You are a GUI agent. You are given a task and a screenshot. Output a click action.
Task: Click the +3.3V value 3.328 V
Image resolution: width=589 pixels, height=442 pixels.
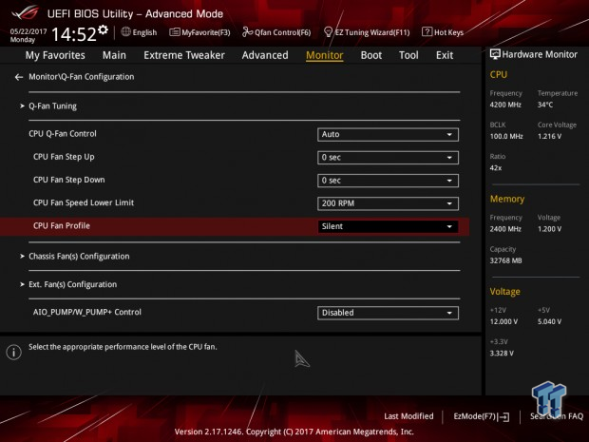(502, 354)
